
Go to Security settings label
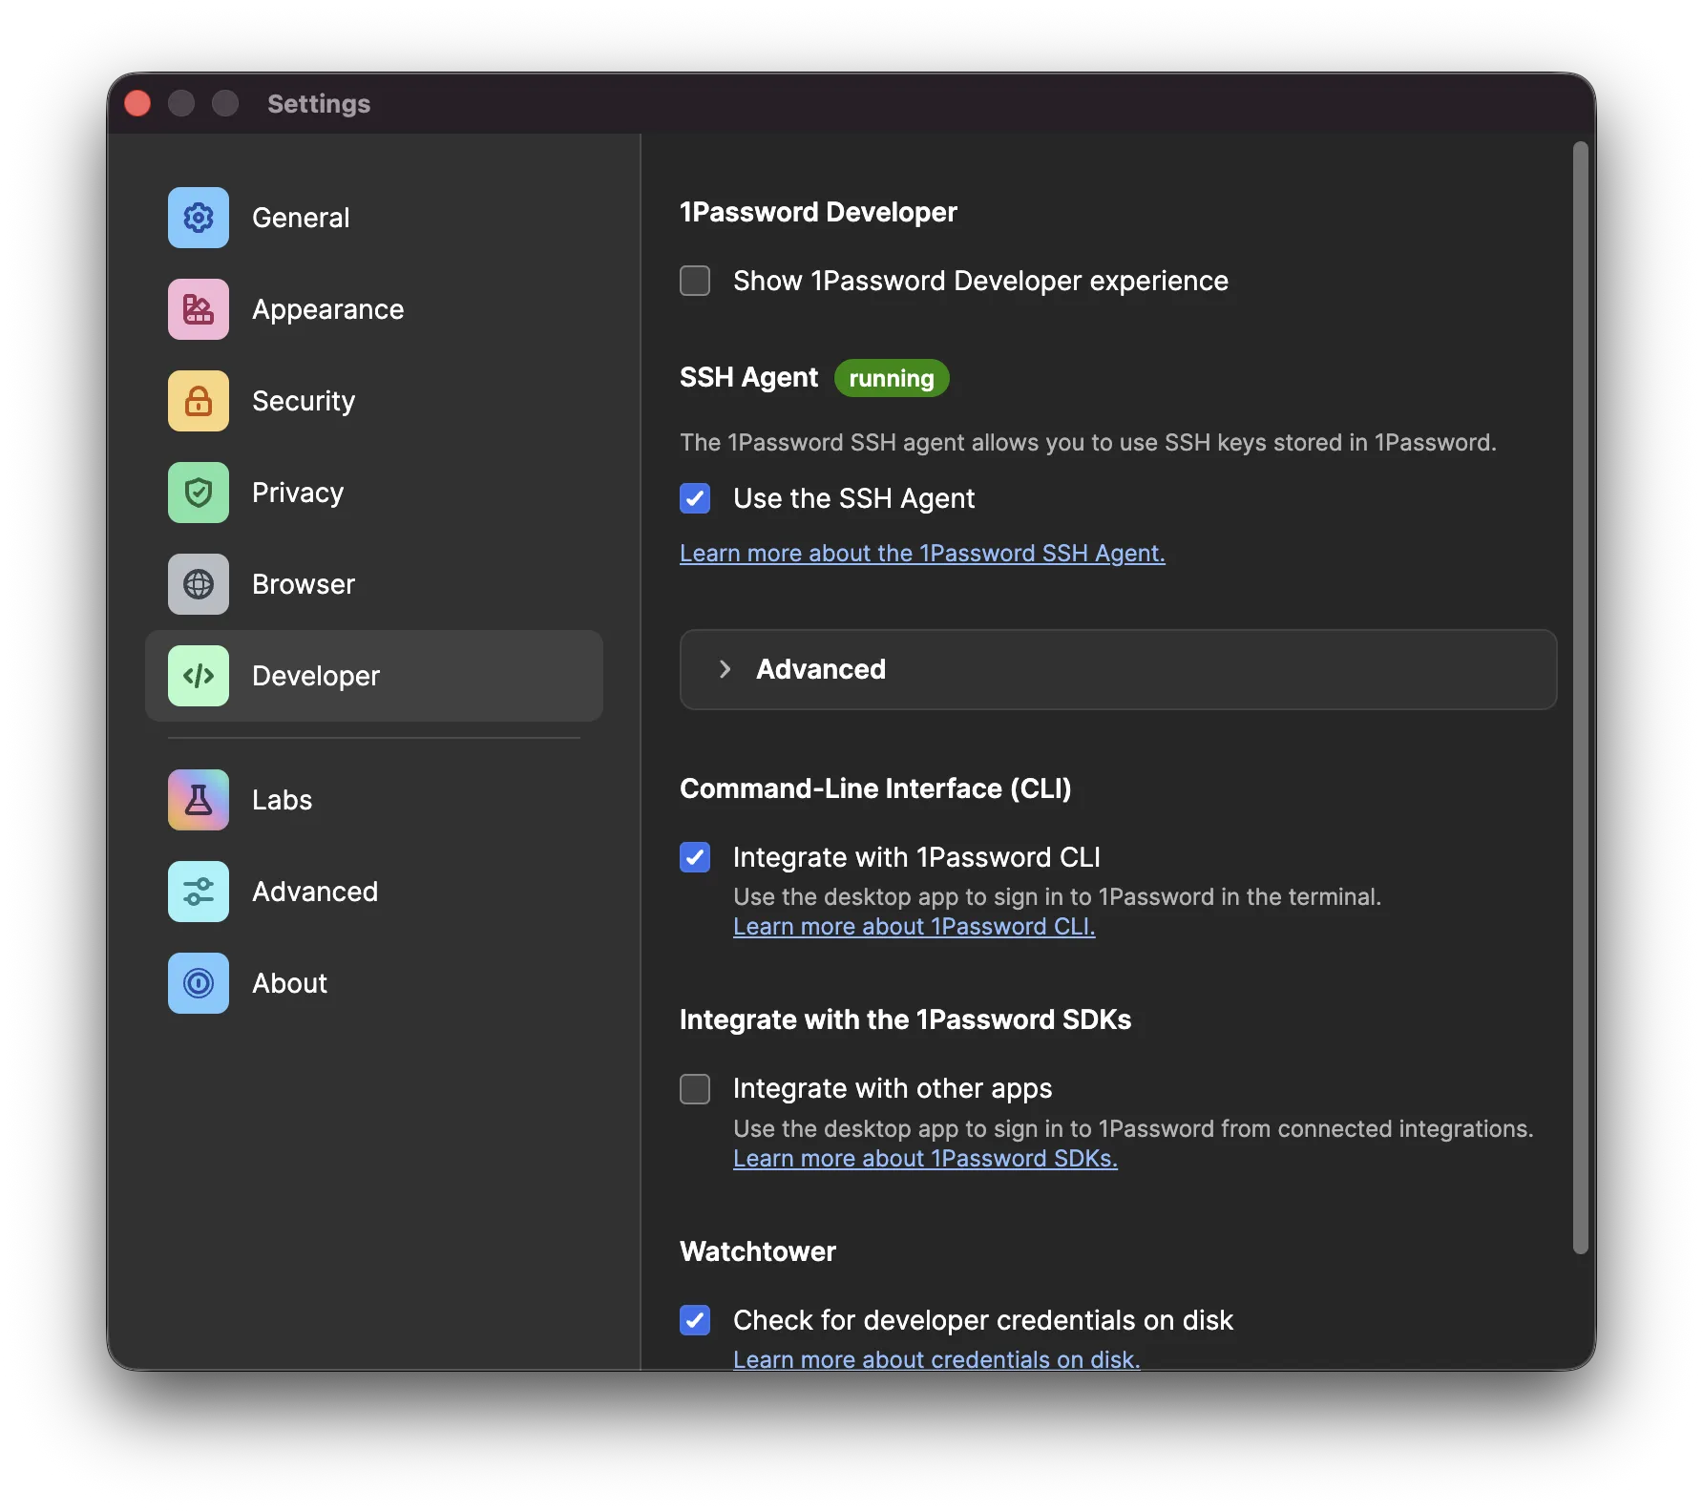[304, 401]
